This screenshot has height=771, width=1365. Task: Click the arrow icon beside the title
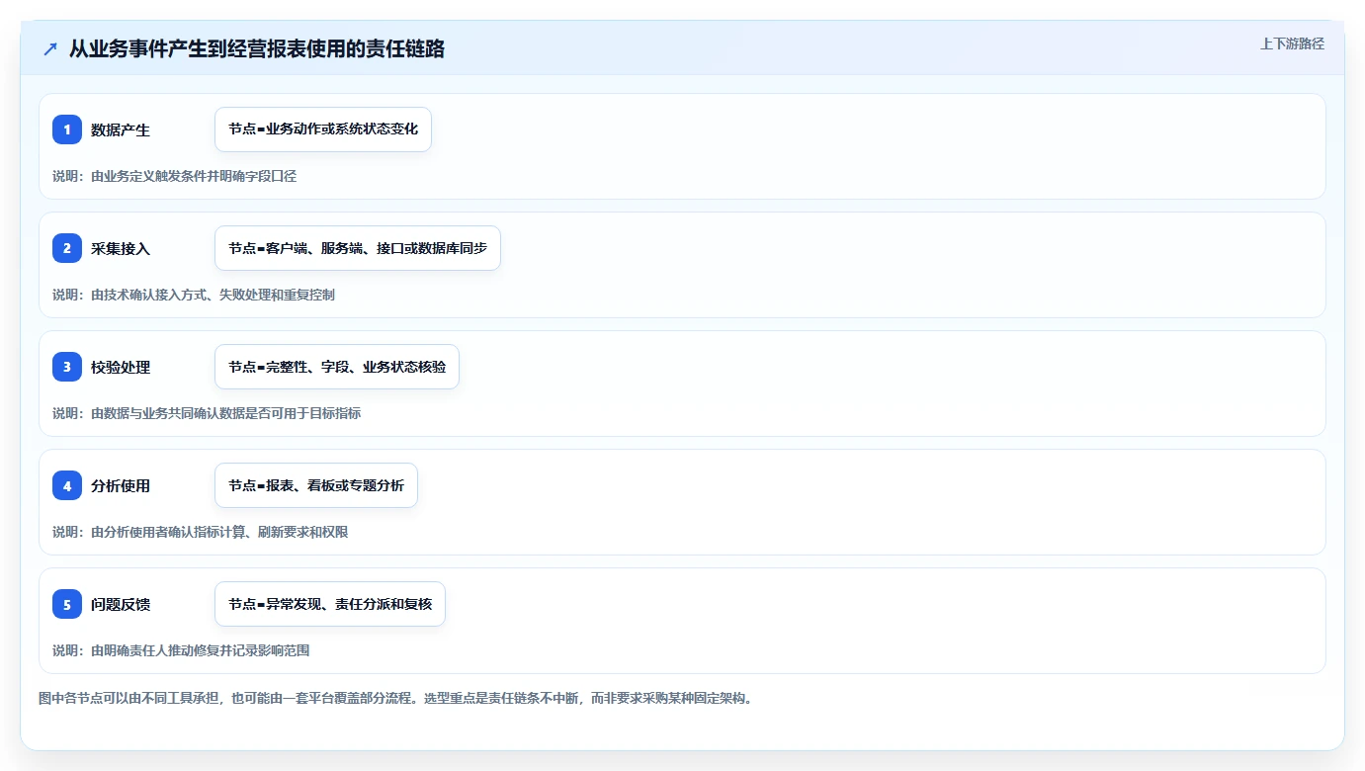50,48
